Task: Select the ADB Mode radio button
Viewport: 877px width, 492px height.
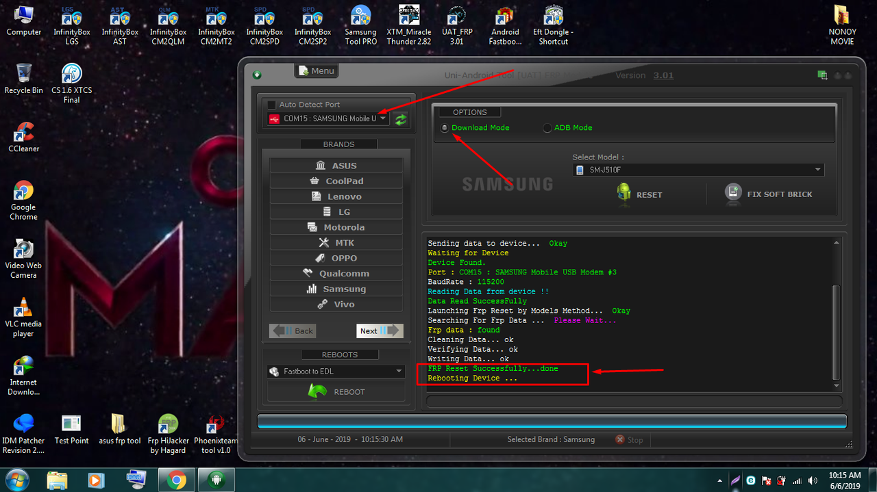Action: pos(547,128)
